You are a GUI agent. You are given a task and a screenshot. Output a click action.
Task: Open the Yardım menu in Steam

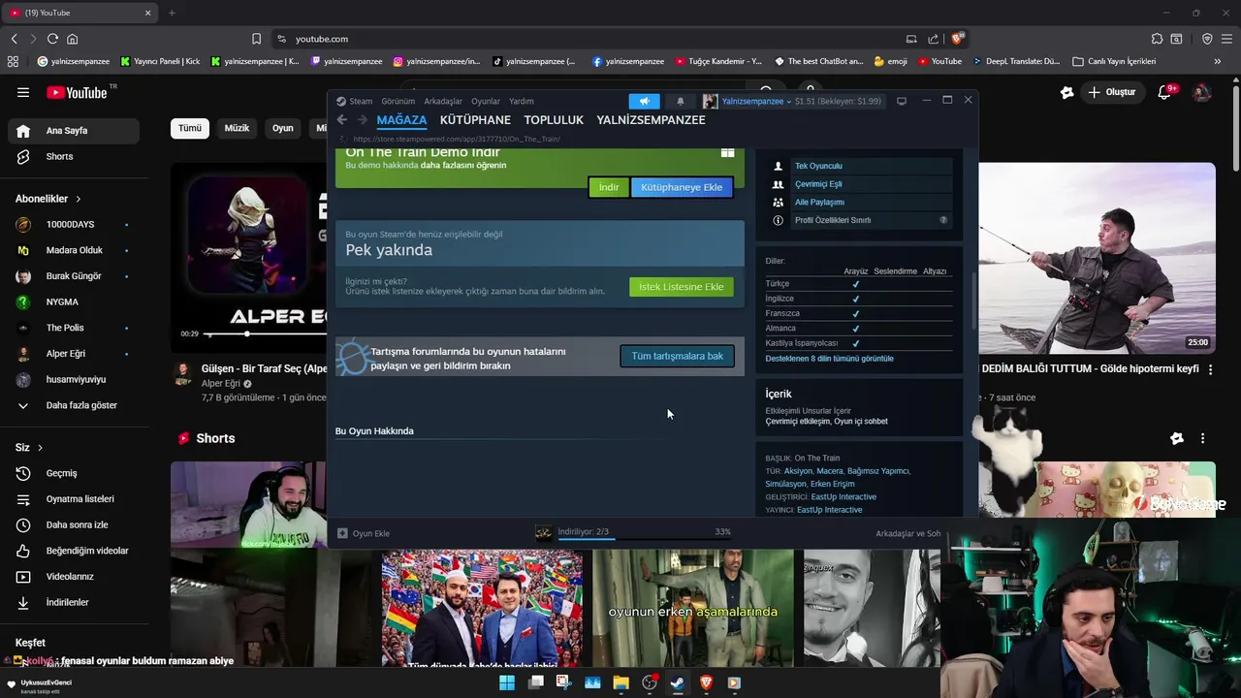pos(522,101)
